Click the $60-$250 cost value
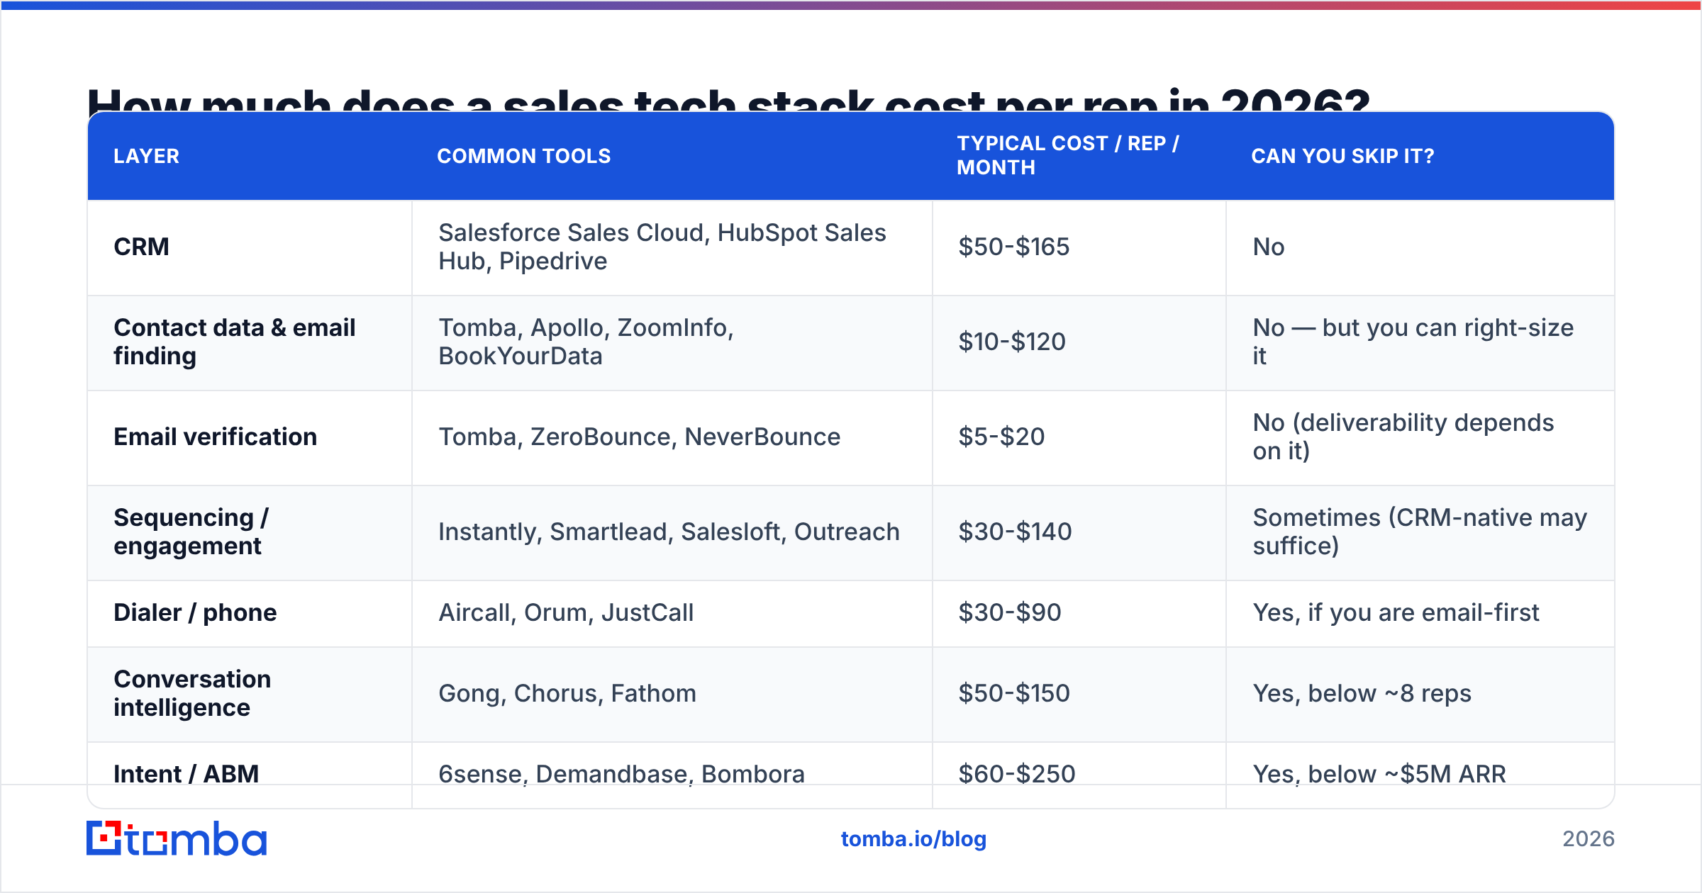This screenshot has width=1702, height=893. click(1017, 774)
